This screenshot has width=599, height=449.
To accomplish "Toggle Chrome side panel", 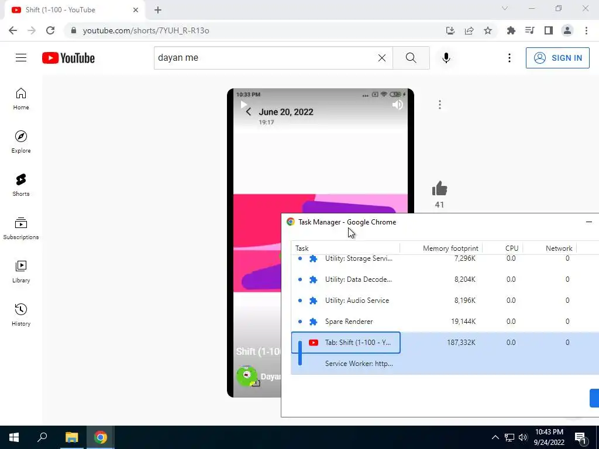I will pos(549,30).
